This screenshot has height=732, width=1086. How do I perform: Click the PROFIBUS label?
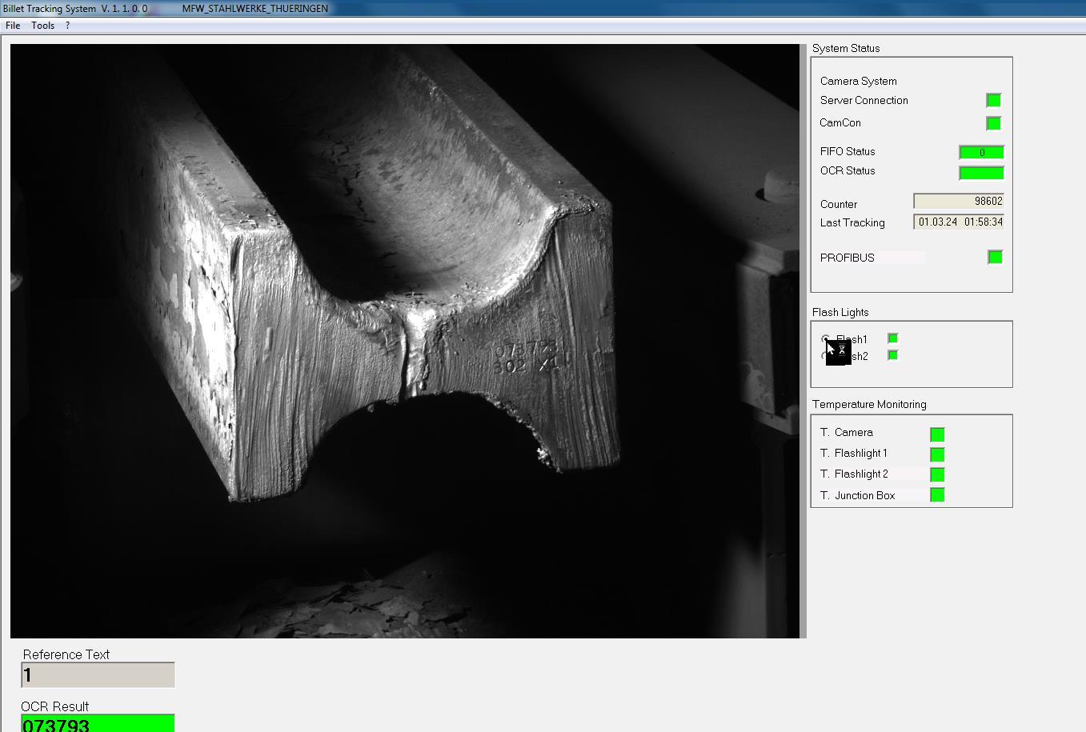tap(847, 258)
